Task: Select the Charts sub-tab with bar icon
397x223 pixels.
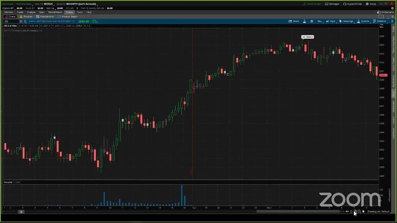Action: tap(10, 16)
